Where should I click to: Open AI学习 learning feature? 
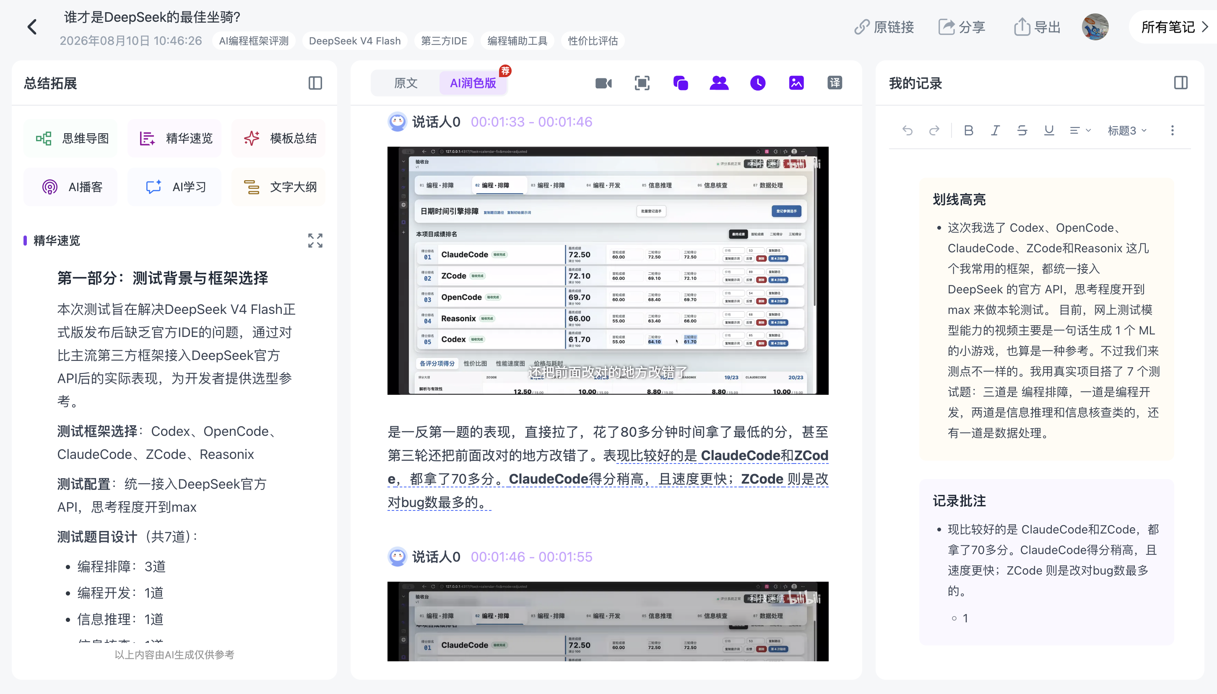(x=174, y=187)
